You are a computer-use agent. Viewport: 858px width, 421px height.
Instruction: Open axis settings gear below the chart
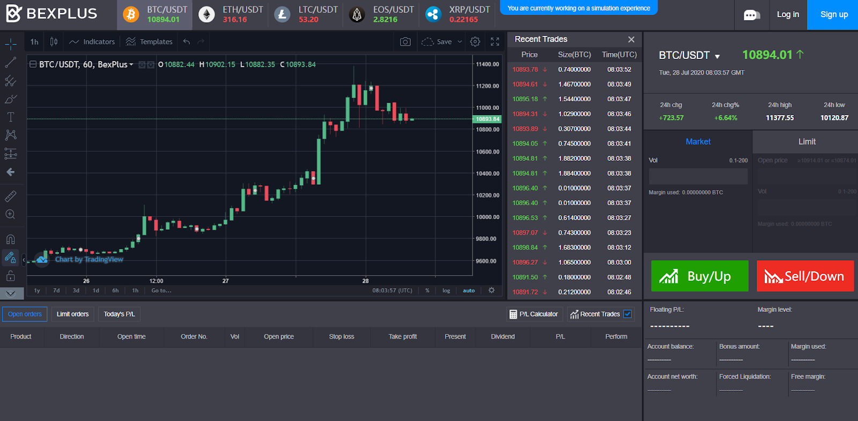492,290
